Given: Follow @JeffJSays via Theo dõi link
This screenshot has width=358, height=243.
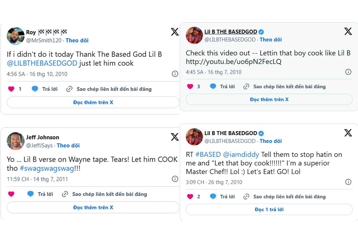Looking at the screenshot, I should [68, 145].
